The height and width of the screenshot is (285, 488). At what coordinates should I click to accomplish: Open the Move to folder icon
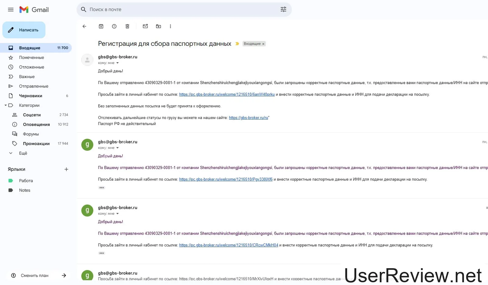click(158, 27)
